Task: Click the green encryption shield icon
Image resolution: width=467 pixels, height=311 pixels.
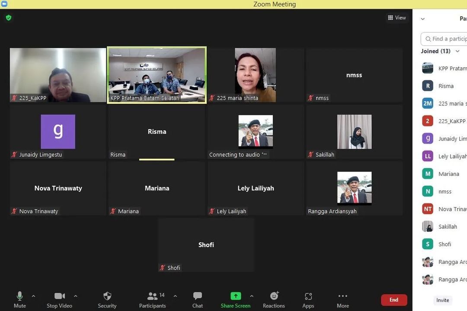Action: point(9,18)
